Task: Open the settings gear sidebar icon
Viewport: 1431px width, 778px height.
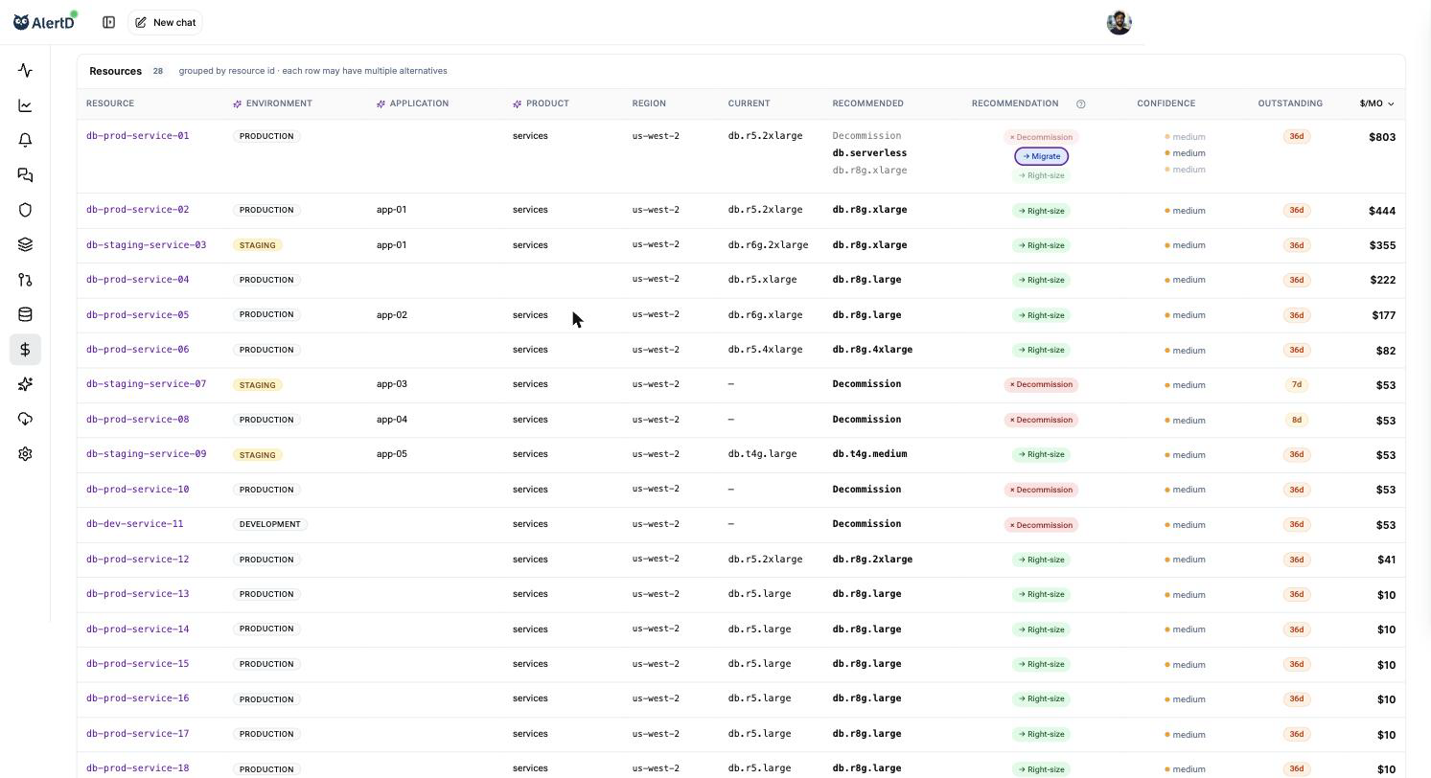Action: pyautogui.click(x=25, y=454)
